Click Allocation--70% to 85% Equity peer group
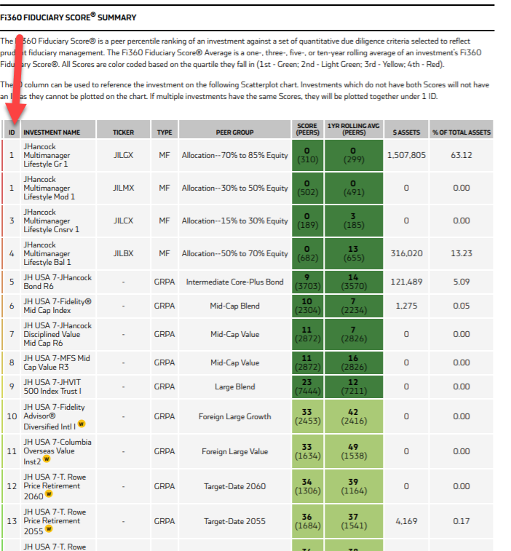 [x=235, y=155]
